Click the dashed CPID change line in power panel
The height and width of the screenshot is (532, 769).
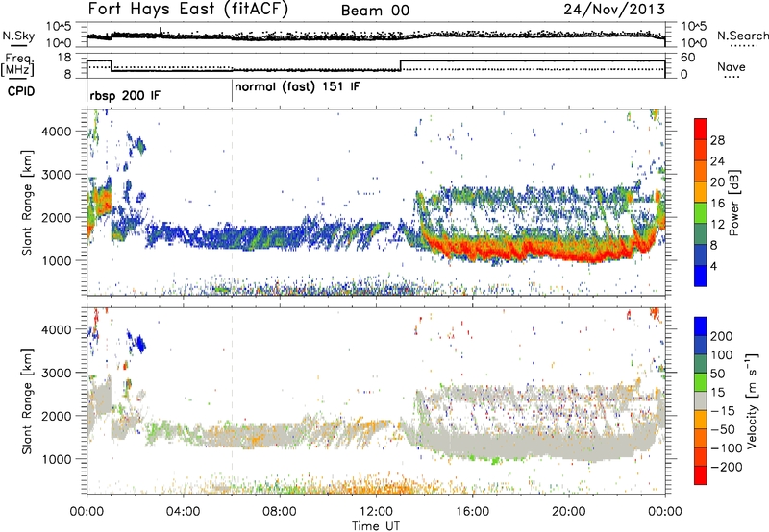click(x=232, y=203)
